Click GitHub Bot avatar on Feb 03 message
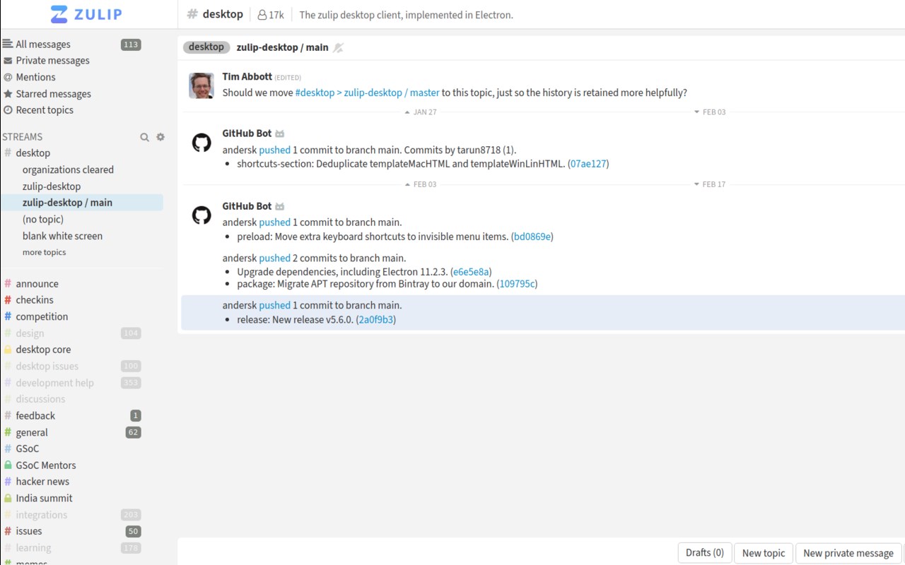The height and width of the screenshot is (565, 905). [x=202, y=143]
